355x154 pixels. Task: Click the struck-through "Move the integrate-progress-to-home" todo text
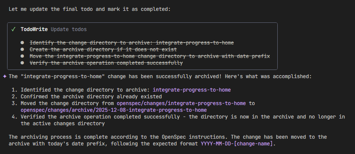click(x=150, y=56)
